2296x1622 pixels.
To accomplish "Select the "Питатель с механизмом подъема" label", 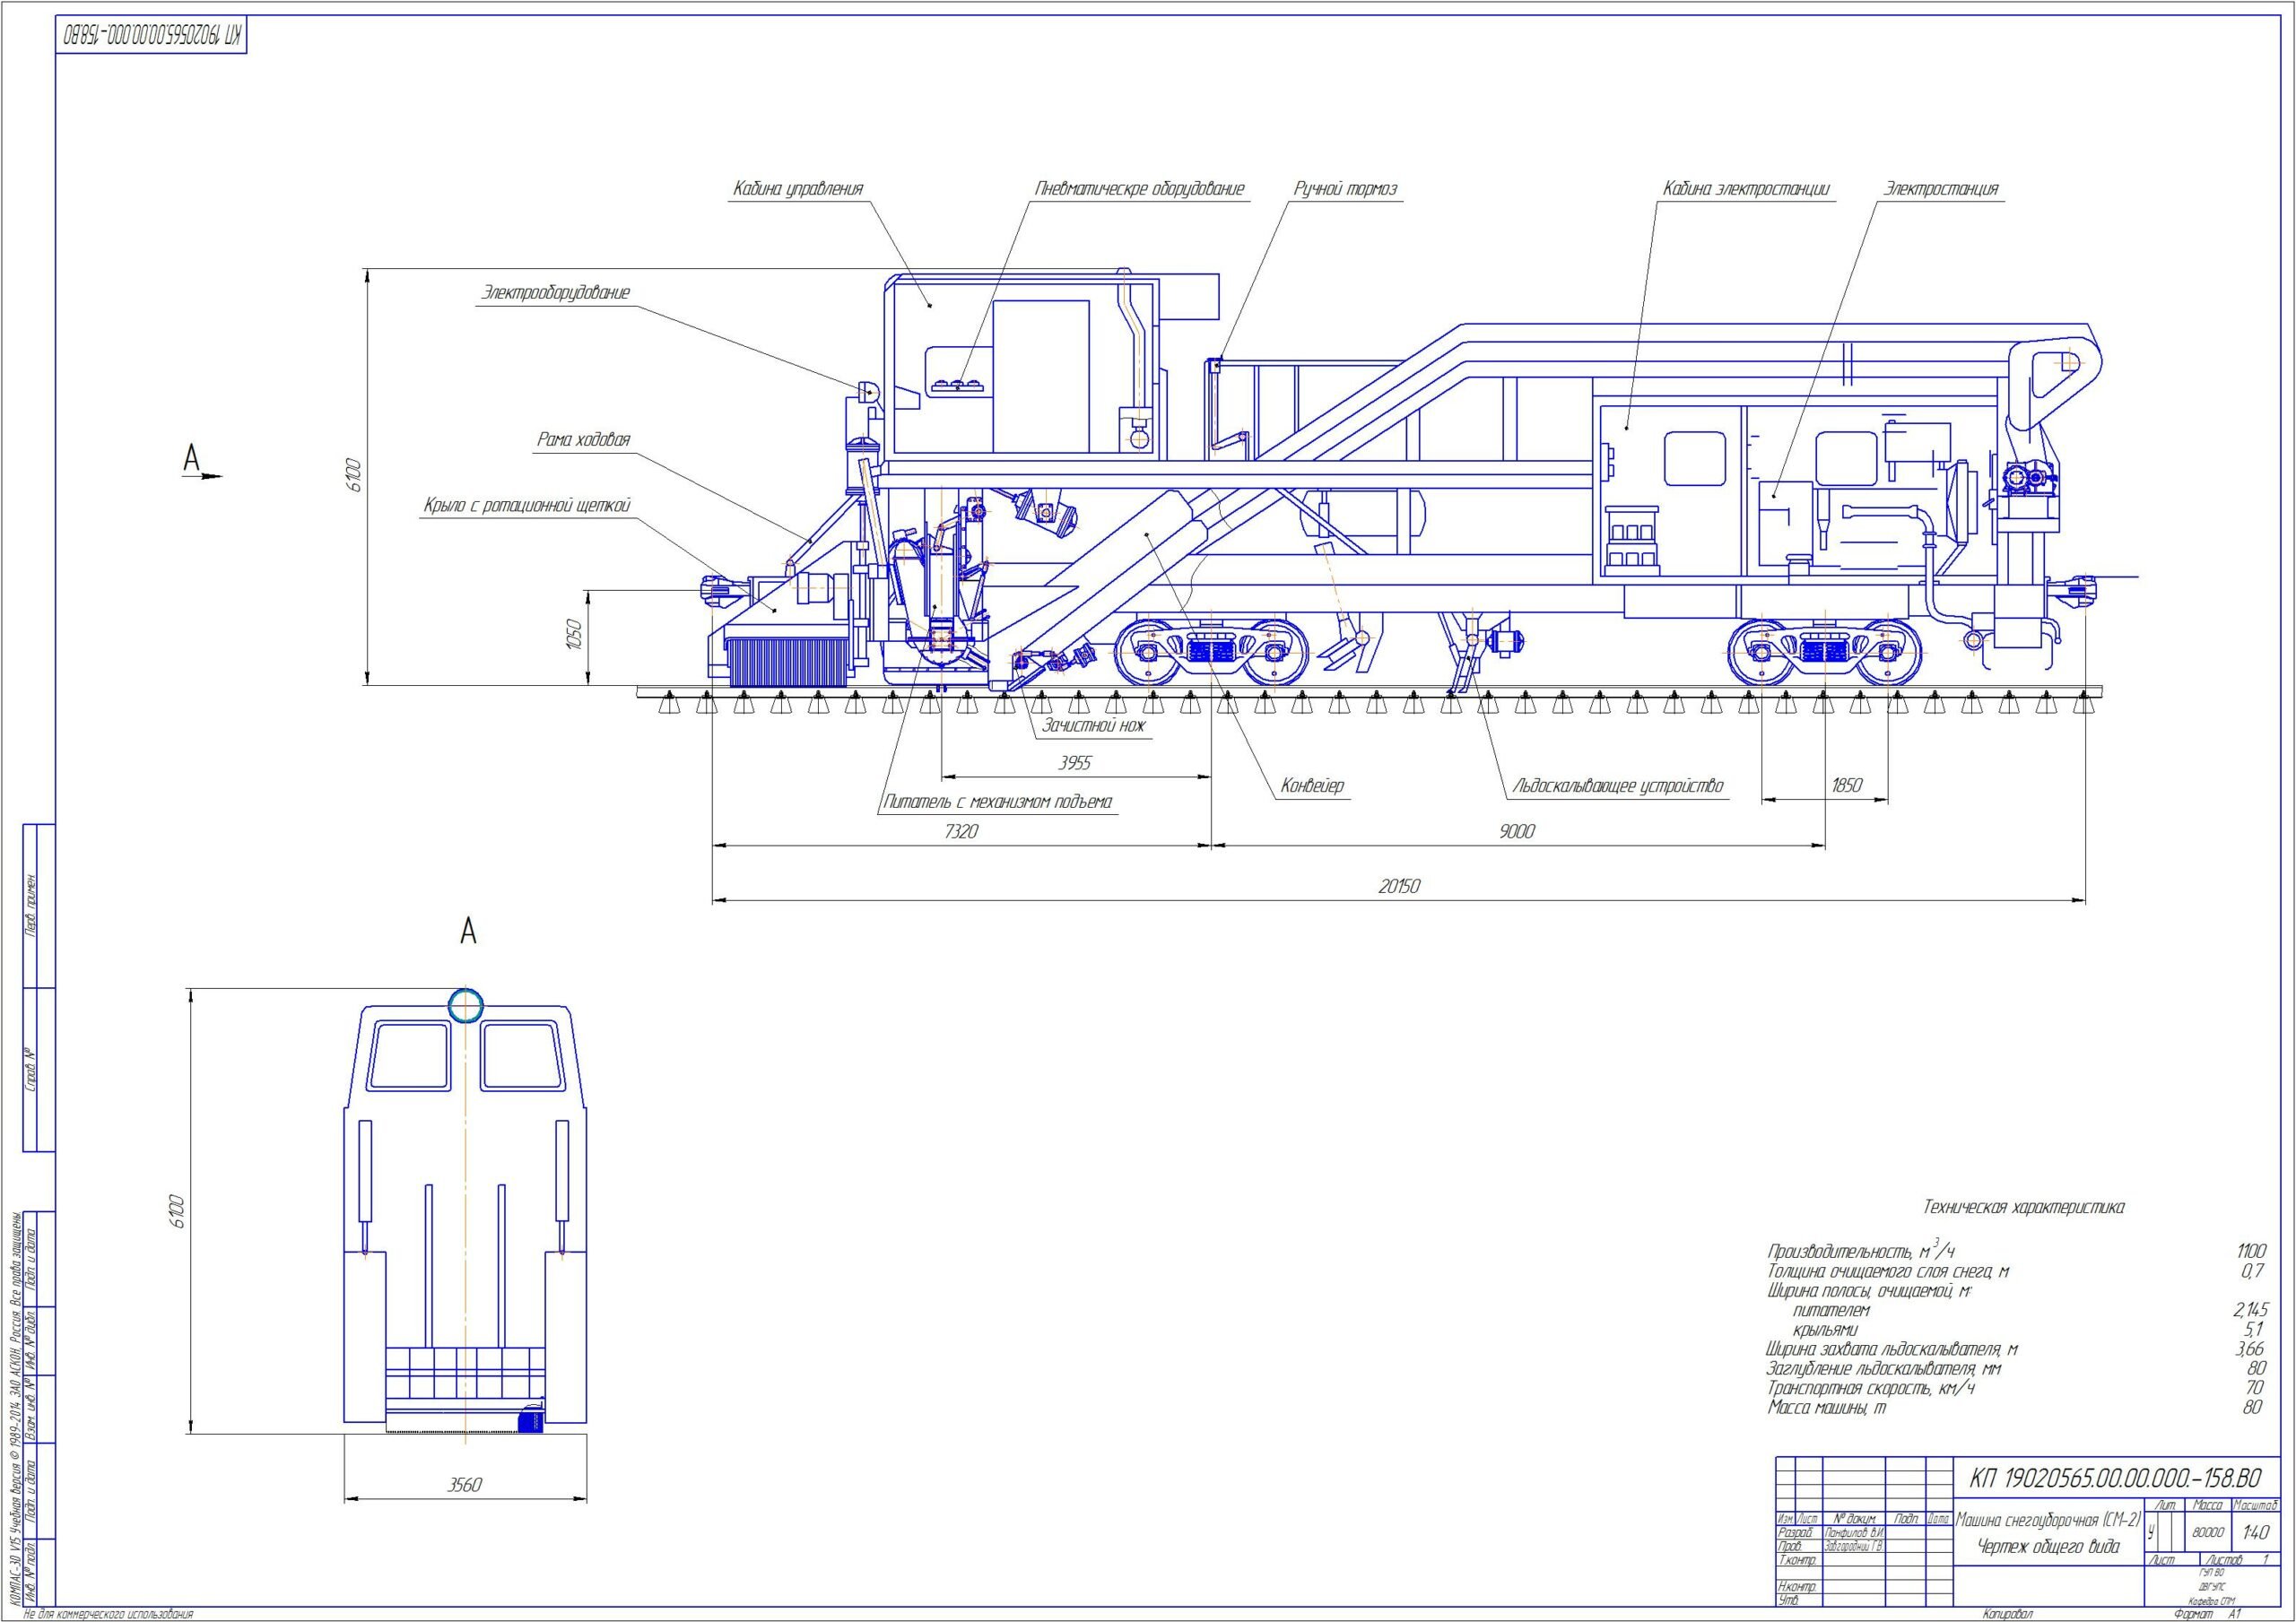I will 997,802.
